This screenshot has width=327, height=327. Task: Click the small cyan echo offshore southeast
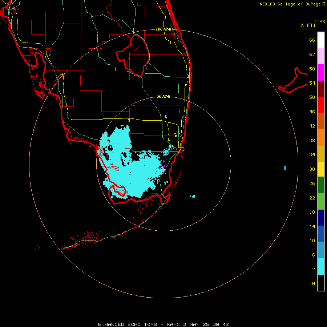click(193, 196)
